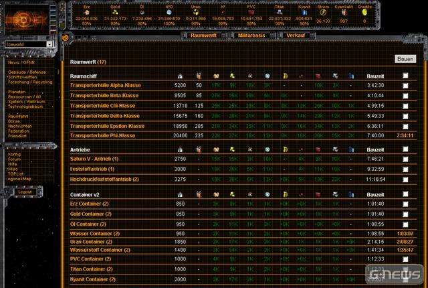The width and height of the screenshot is (428, 288).
Task: Click the Kyanit column icon in Raumschiff header
Action: coord(351,76)
